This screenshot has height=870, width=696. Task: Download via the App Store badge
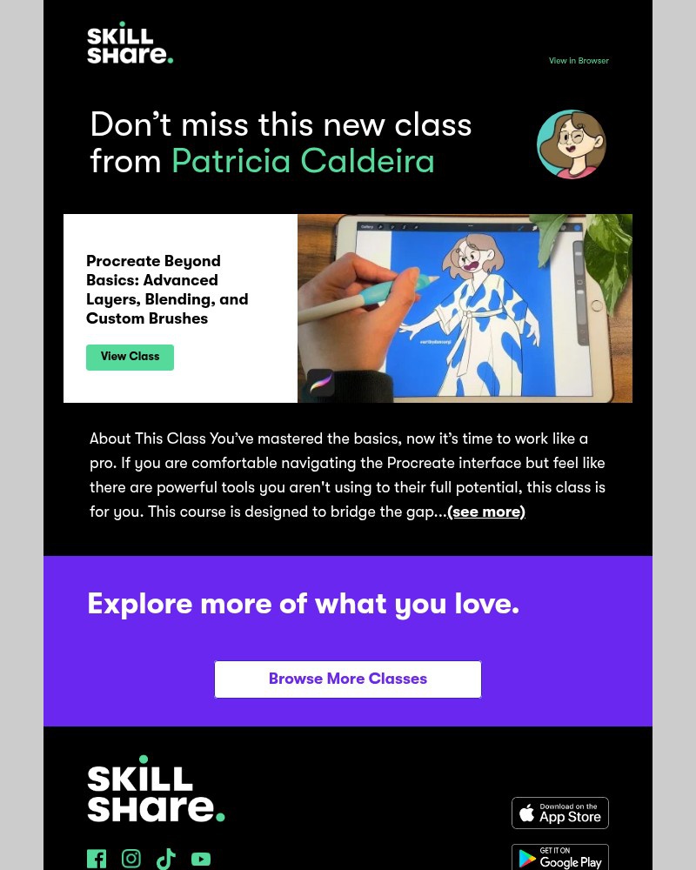(560, 813)
